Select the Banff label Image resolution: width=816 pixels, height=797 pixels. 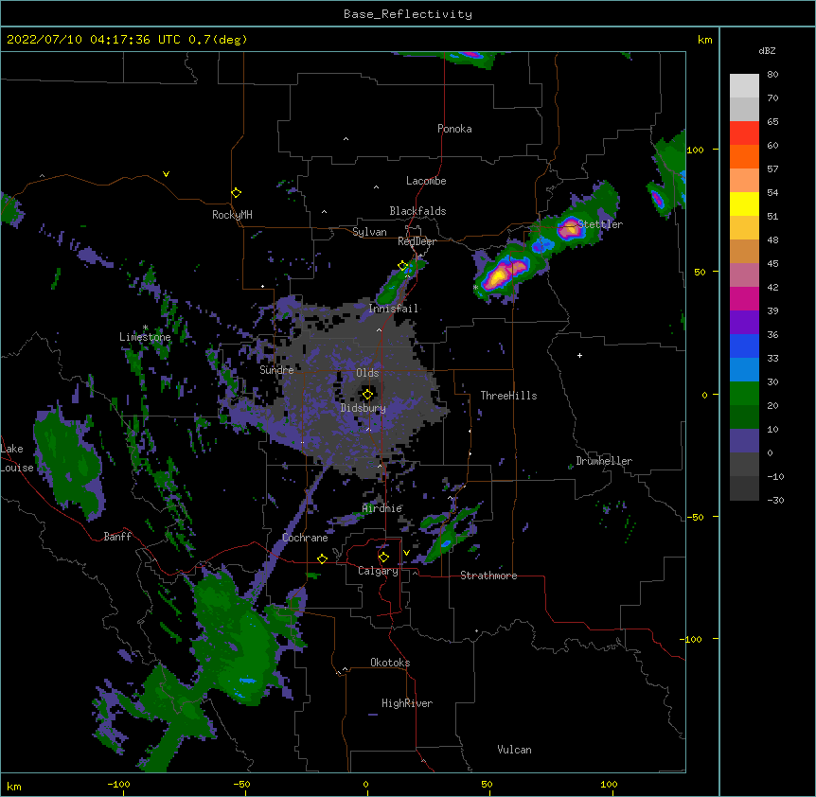point(117,537)
